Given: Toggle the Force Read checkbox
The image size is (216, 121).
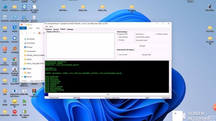Looking at the screenshot, I should pos(118,54).
